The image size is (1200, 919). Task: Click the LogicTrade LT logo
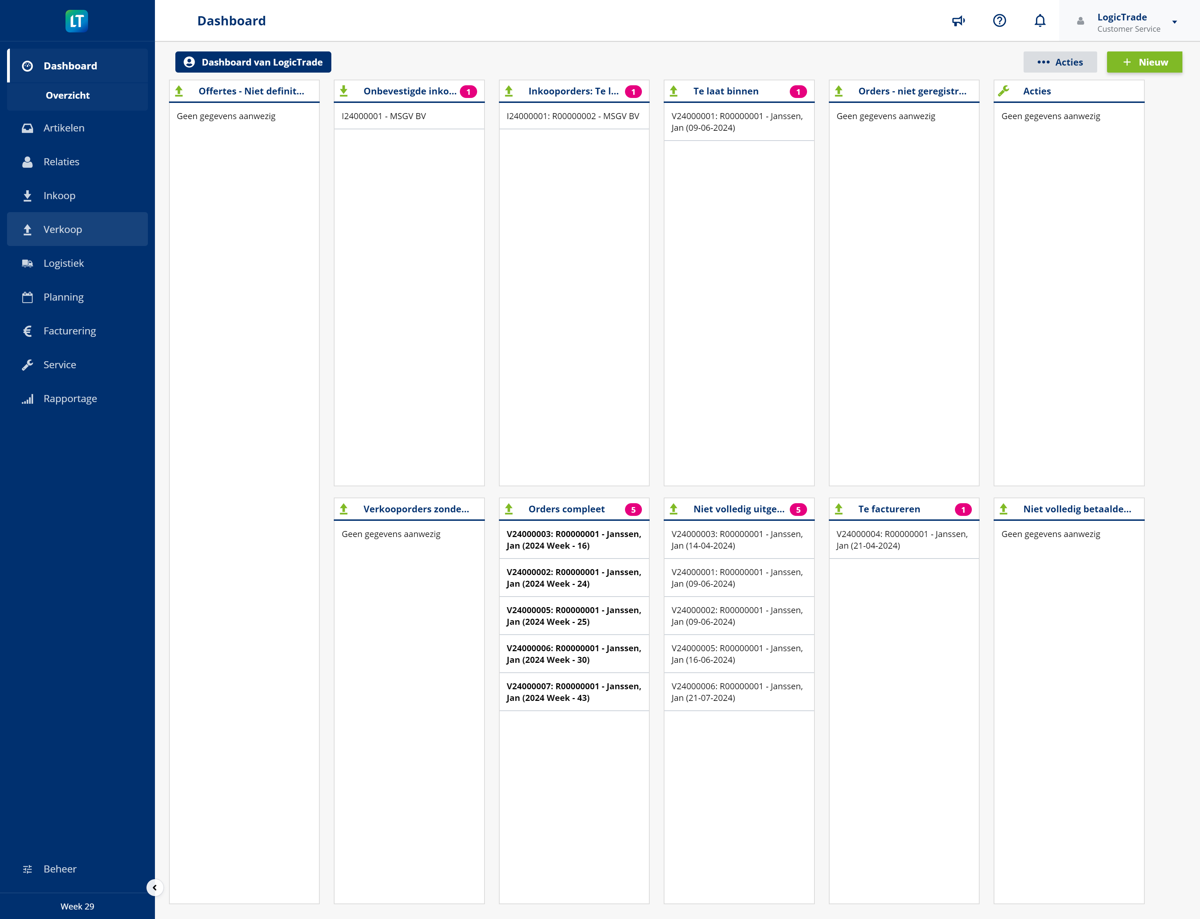(x=76, y=21)
